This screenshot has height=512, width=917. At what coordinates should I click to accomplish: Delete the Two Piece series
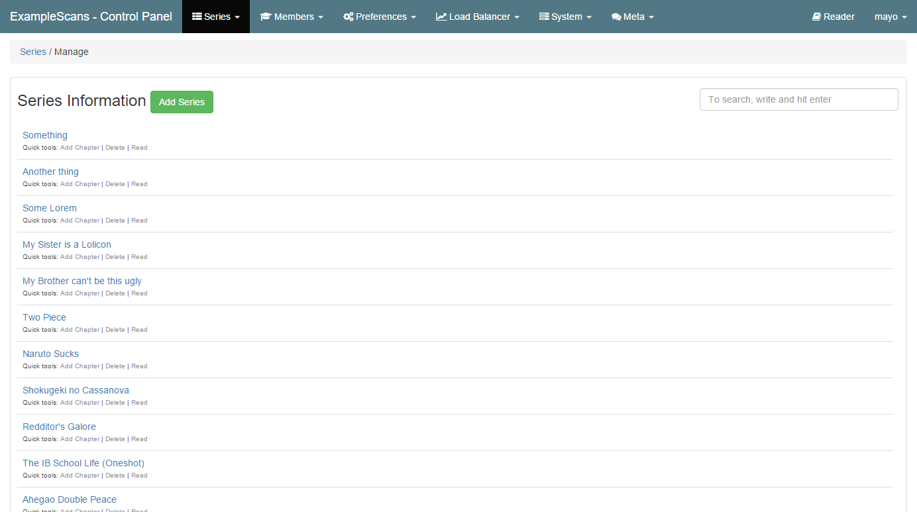click(115, 330)
